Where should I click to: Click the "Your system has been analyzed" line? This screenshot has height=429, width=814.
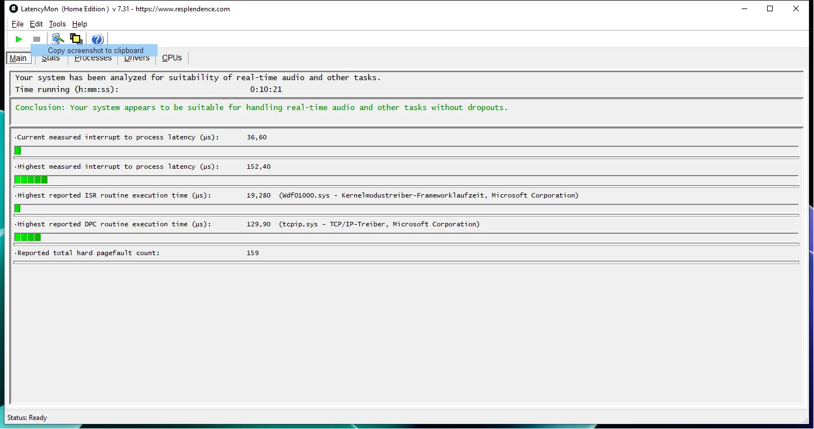(198, 77)
